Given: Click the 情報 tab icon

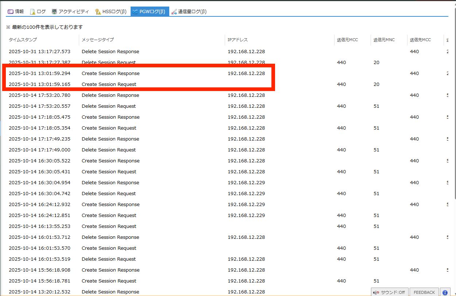Looking at the screenshot, I should [11, 12].
